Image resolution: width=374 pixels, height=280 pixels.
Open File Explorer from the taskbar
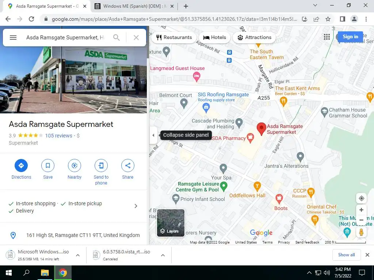click(45, 273)
